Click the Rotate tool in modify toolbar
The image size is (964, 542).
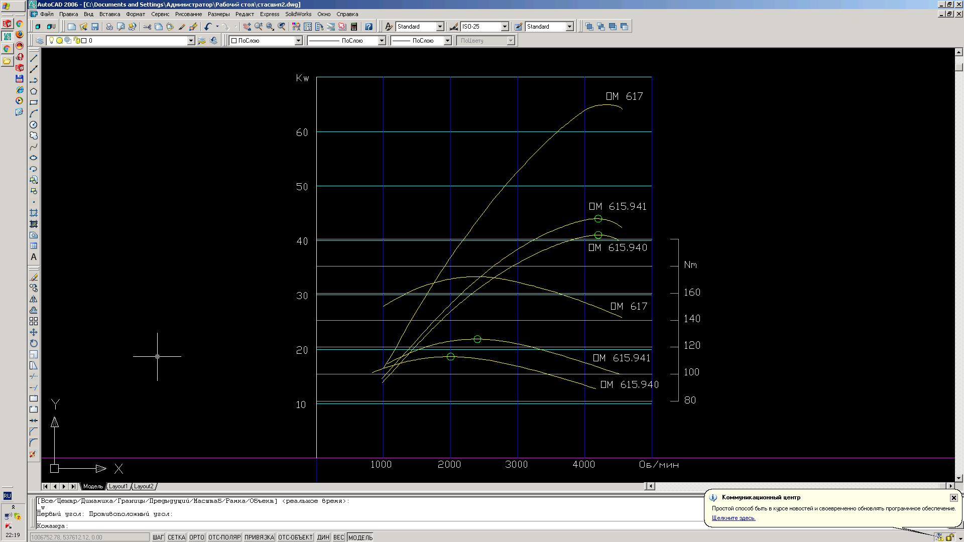(34, 343)
